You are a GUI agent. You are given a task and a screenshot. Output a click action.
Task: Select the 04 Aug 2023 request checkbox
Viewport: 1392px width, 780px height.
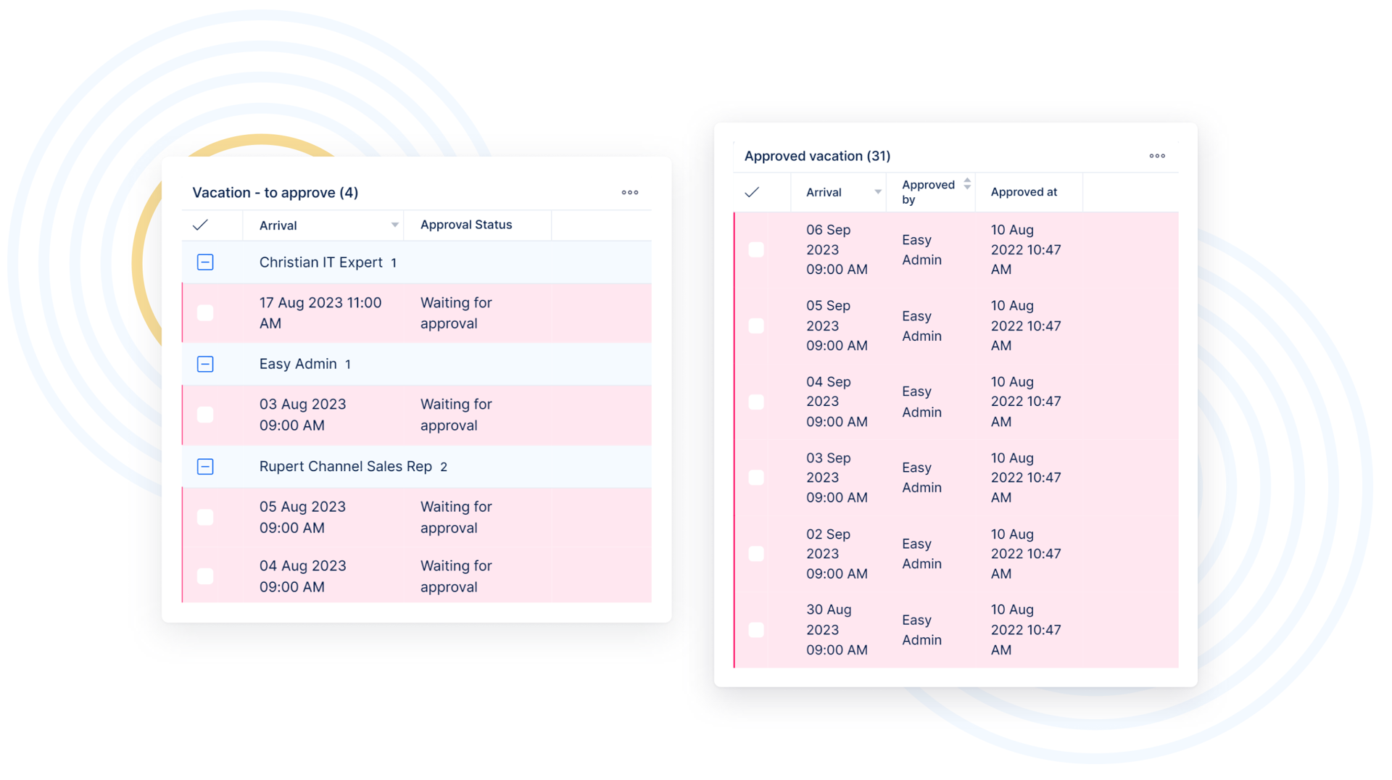click(205, 576)
